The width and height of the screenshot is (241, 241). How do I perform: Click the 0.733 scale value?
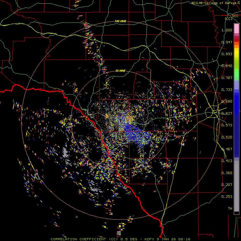click(x=227, y=90)
